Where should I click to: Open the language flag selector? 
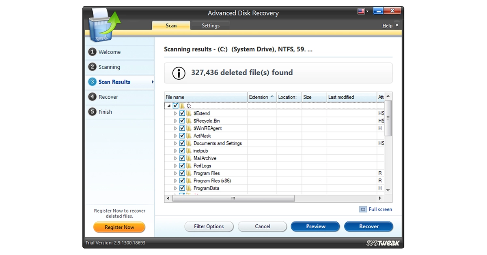pos(363,11)
